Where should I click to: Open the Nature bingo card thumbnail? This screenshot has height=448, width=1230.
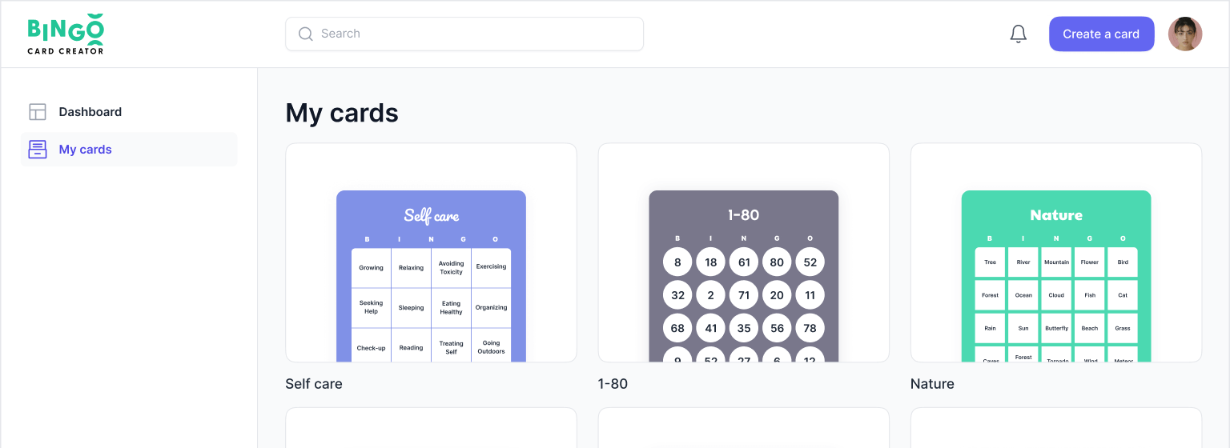point(1055,253)
